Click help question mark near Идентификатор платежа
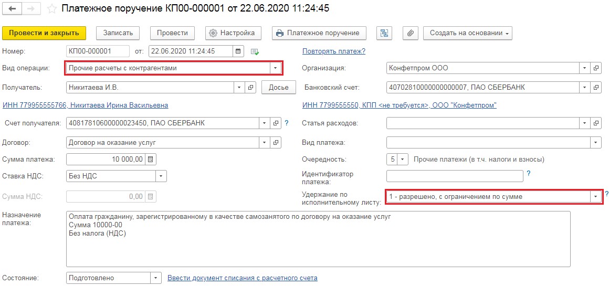Screen dimensions: 609x286 point(528,174)
